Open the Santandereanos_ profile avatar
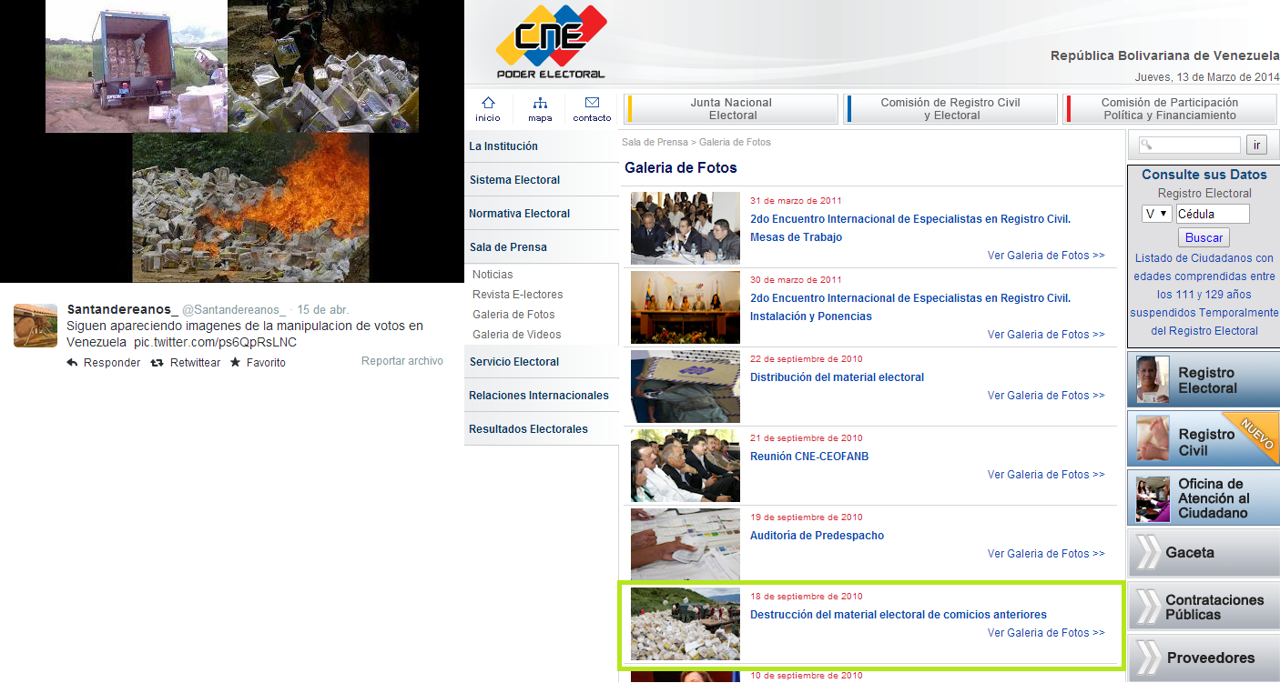Viewport: 1280px width, 683px height. [x=36, y=326]
